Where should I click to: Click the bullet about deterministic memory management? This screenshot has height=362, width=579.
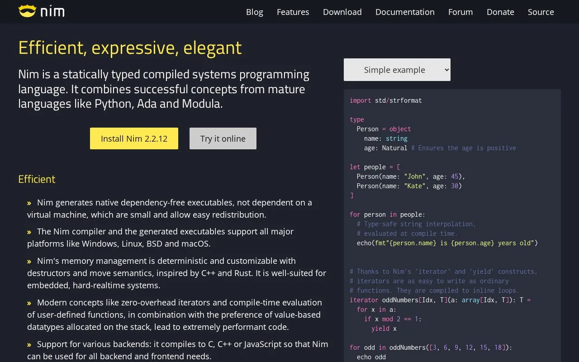[x=176, y=273]
